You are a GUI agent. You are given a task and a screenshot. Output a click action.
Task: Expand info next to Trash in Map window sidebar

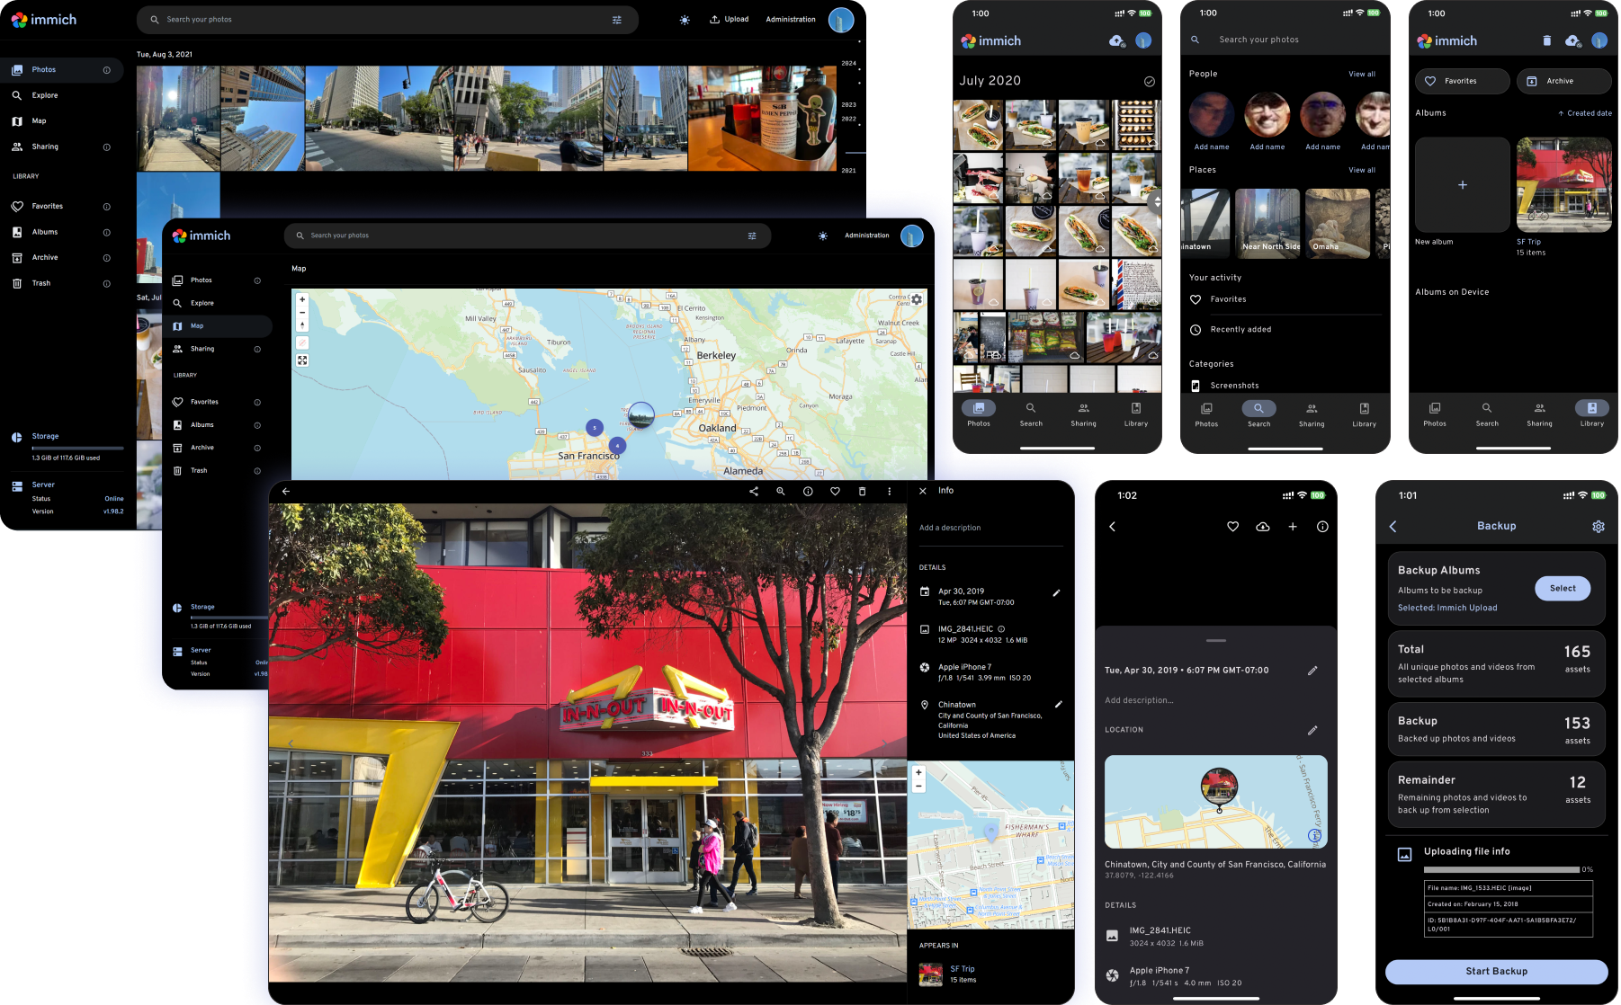(x=257, y=471)
